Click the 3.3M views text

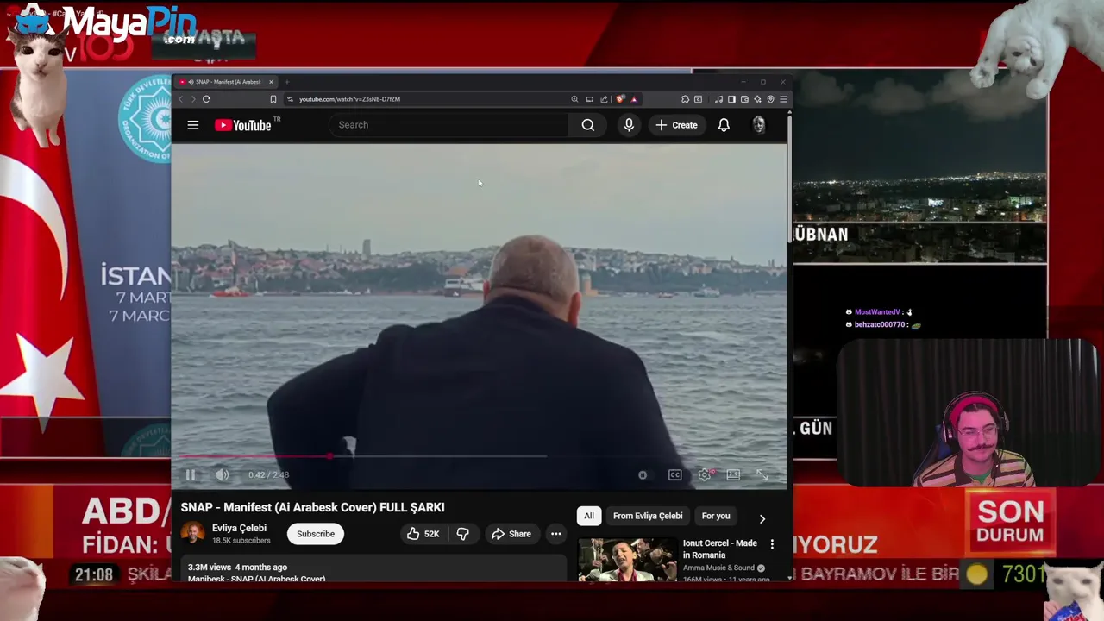(x=210, y=567)
